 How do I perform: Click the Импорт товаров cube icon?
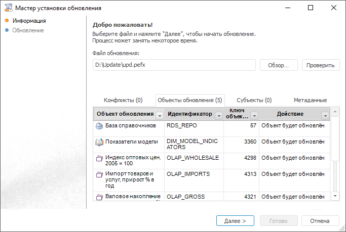(99, 174)
